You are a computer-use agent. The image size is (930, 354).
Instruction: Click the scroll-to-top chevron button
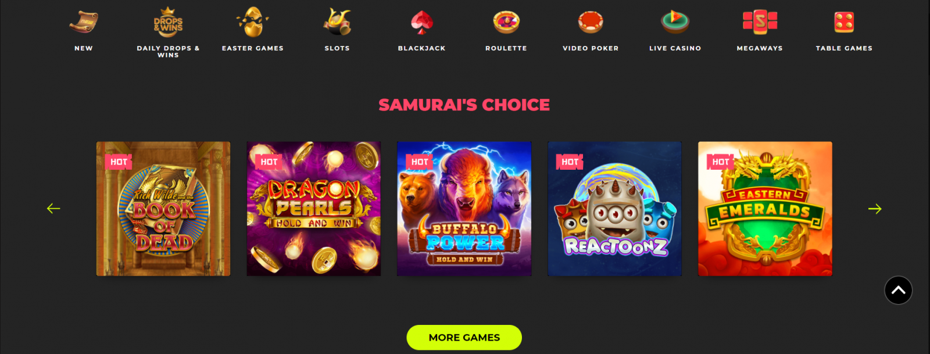coord(899,290)
